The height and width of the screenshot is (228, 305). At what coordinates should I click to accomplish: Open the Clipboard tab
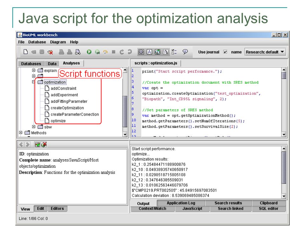[x=269, y=203]
